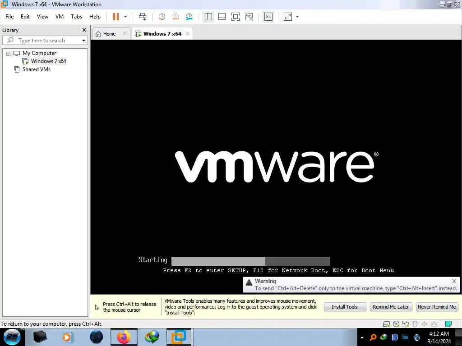Select Shared VMs in the library
The width and height of the screenshot is (462, 346).
pos(37,69)
